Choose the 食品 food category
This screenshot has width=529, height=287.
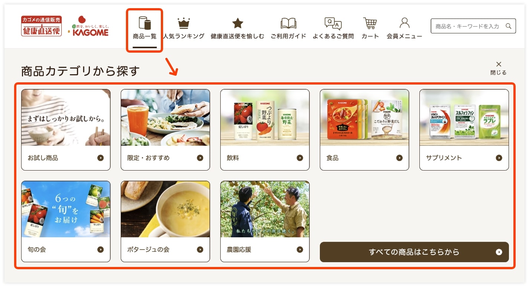coord(364,130)
